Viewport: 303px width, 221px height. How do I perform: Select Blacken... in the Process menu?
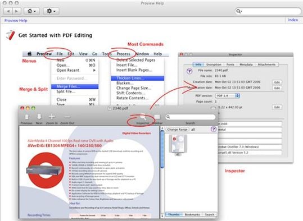tap(138, 83)
